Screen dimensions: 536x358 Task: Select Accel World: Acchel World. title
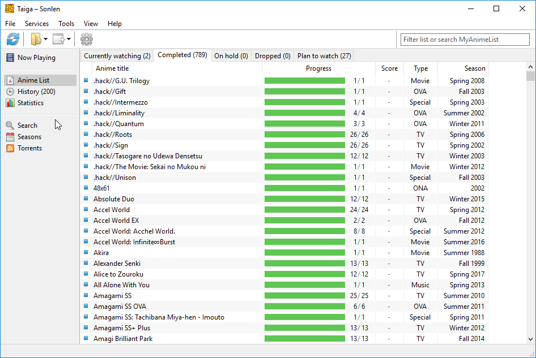click(x=134, y=231)
